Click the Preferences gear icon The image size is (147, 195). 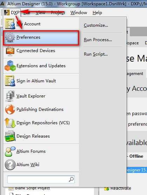10,37
